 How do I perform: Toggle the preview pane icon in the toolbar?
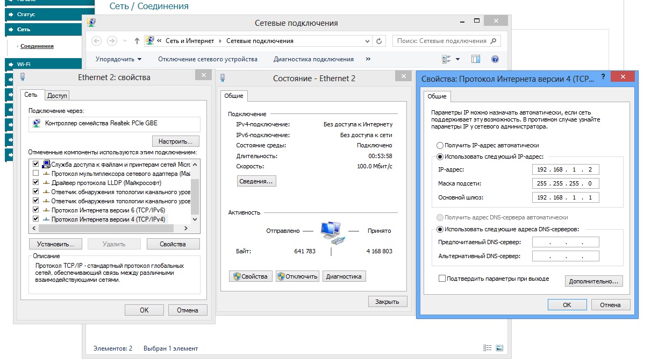click(476, 59)
